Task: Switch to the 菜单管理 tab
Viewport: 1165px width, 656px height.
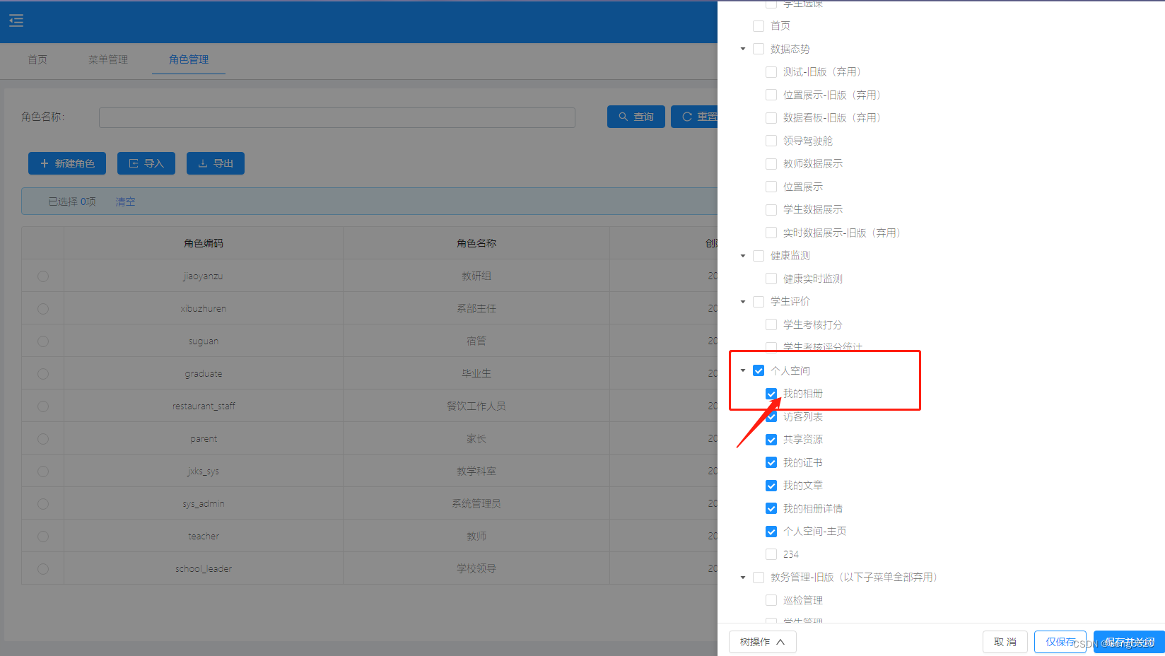Action: click(107, 60)
